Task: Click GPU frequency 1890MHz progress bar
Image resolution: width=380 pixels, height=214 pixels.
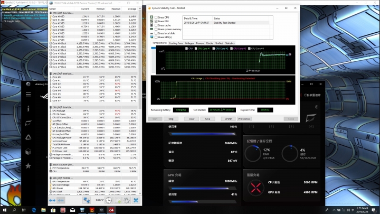Action: [202, 188]
